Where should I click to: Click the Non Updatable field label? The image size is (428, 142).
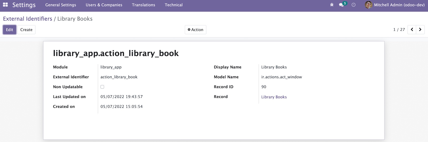pyautogui.click(x=68, y=87)
